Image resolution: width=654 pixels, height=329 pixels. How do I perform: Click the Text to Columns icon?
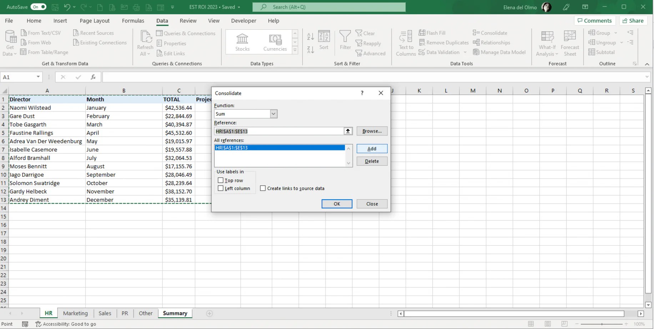click(x=405, y=43)
